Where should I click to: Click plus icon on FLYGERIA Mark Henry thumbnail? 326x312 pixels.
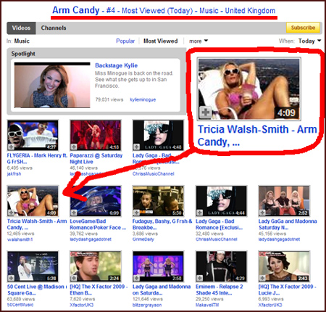pyautogui.click(x=11, y=147)
